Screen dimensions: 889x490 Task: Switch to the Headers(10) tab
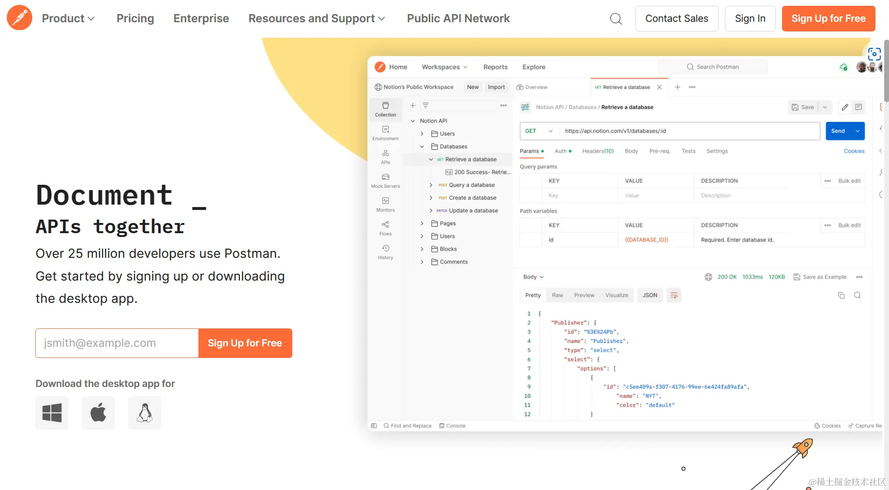[598, 151]
